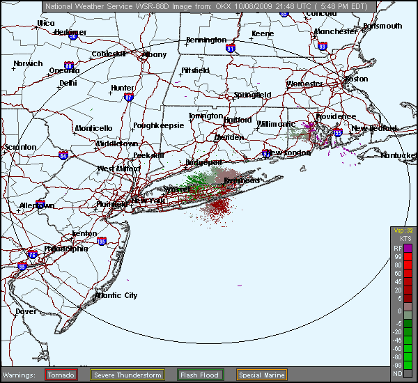This screenshot has height=383, width=418.
Task: Click the red velocity echo south of Riverhead
Action: point(220,207)
